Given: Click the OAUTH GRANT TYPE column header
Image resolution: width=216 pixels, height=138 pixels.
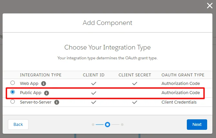Looking at the screenshot, I should point(183,75).
